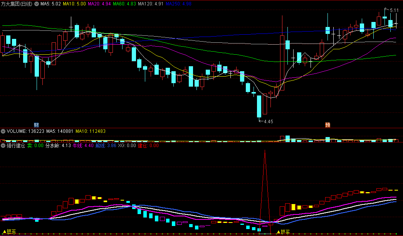
Task: Click the volume MA10: 112483 readout
Action: pos(91,131)
